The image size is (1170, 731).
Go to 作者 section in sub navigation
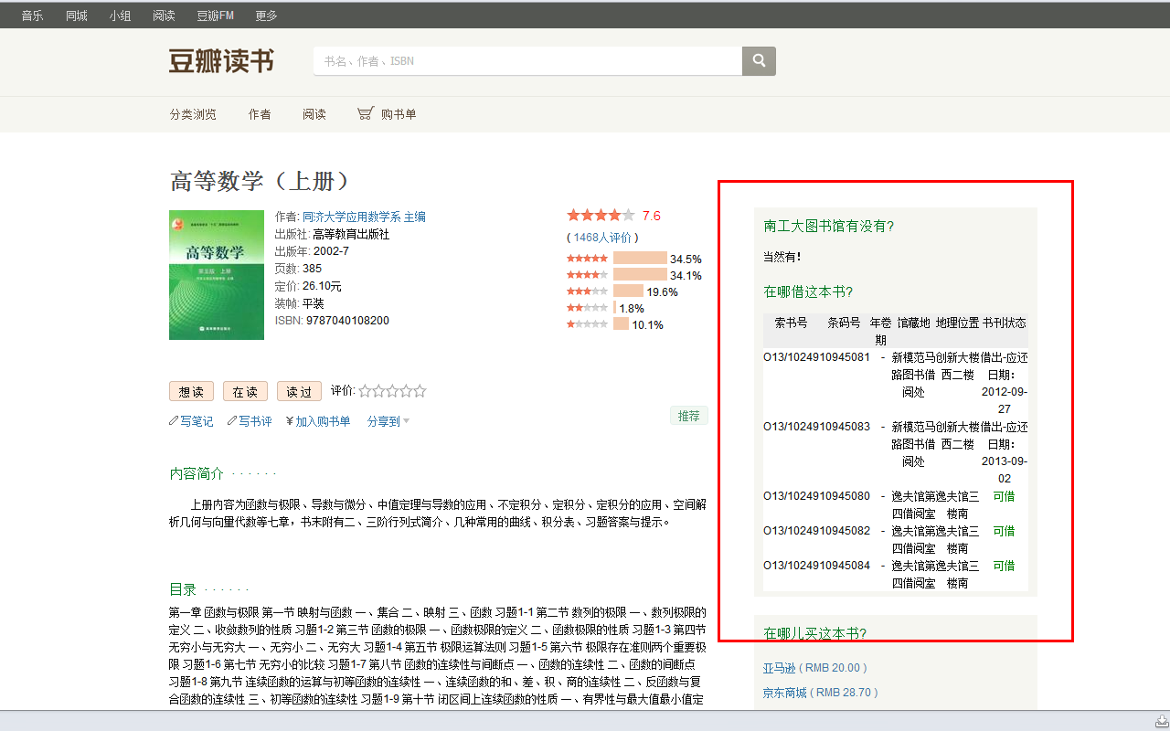point(260,114)
